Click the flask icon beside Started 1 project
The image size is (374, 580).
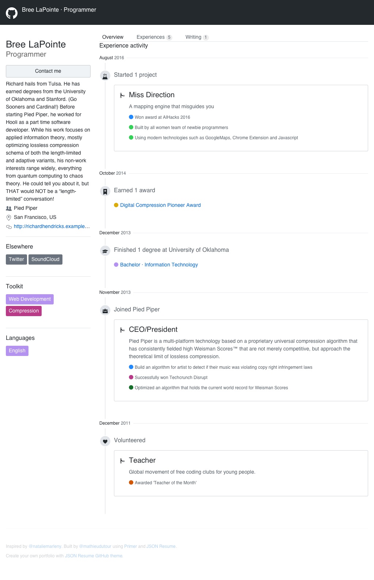pos(105,76)
